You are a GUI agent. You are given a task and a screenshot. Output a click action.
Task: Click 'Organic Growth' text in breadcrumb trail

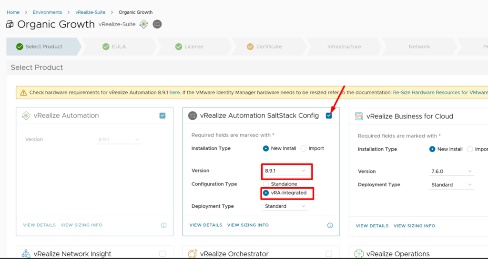[136, 12]
